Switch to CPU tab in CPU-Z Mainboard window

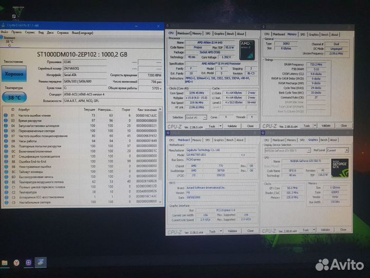pyautogui.click(x=172, y=140)
